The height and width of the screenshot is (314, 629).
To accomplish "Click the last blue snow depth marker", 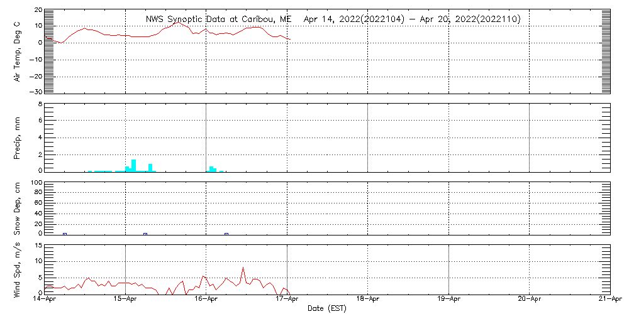I will 226,234.
